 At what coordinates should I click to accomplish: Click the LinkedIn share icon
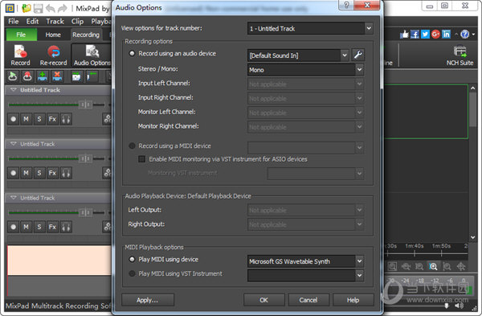pos(446,34)
